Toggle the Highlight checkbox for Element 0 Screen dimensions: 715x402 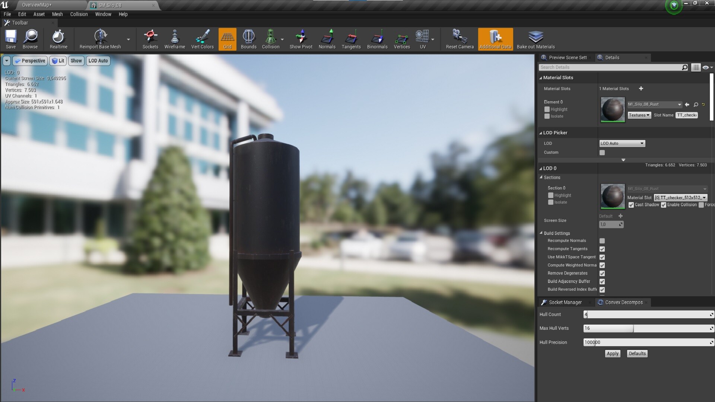[x=547, y=109]
